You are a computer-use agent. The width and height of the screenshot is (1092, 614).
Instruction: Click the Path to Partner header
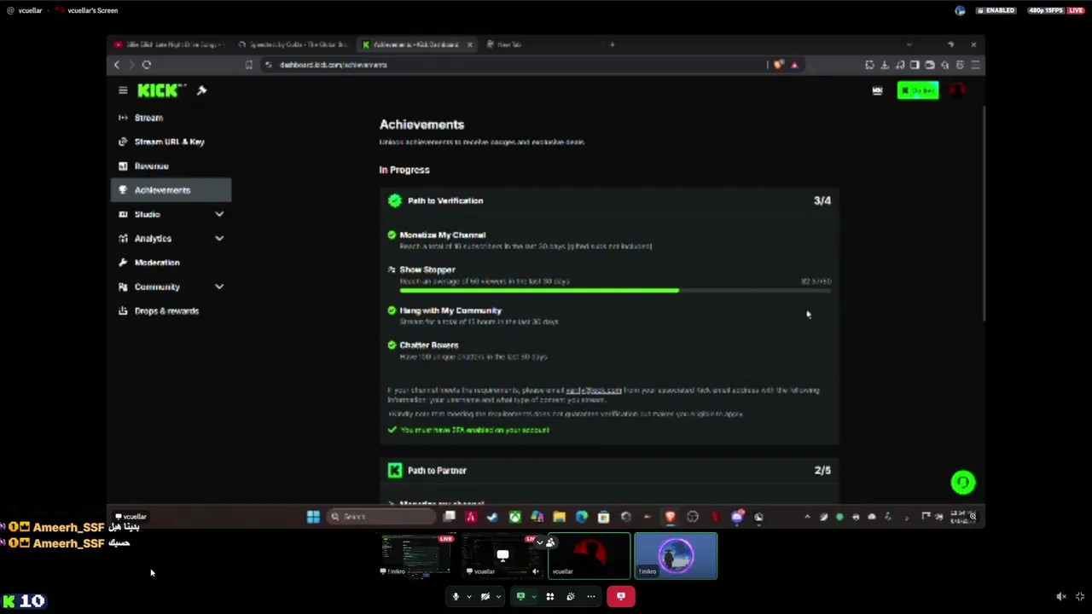point(609,470)
